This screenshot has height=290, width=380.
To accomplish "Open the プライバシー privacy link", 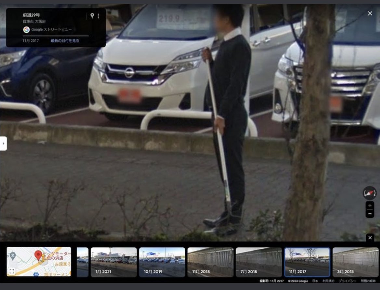I will (x=347, y=281).
